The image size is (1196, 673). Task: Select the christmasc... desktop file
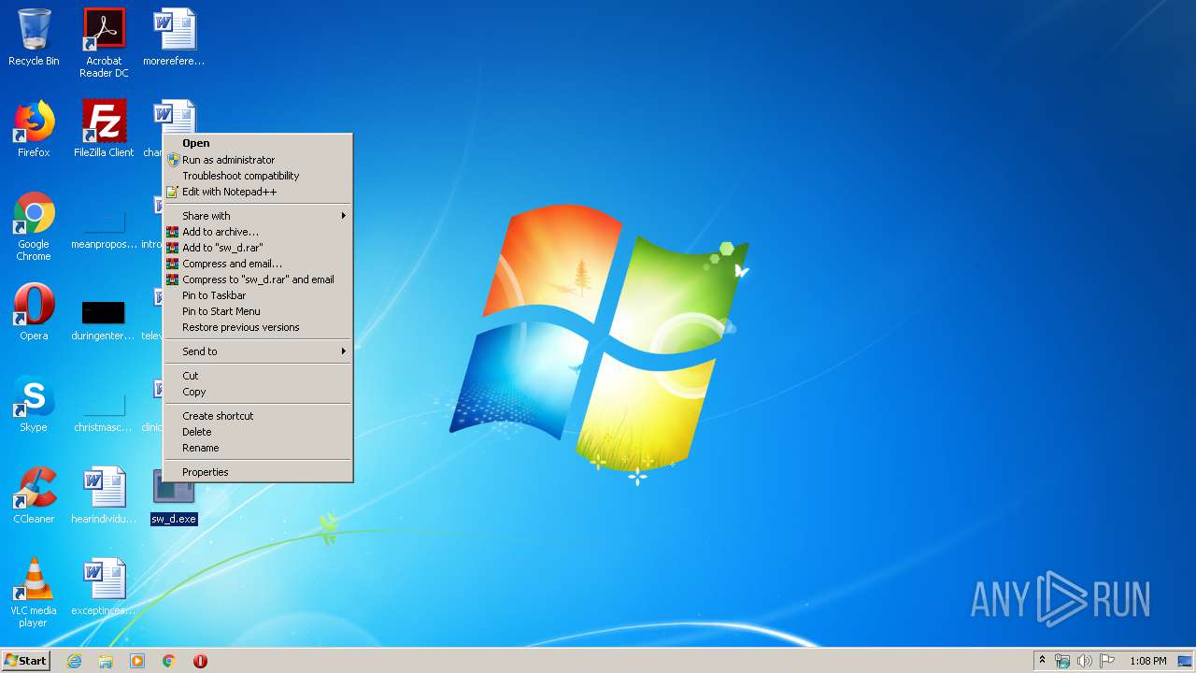104,411
